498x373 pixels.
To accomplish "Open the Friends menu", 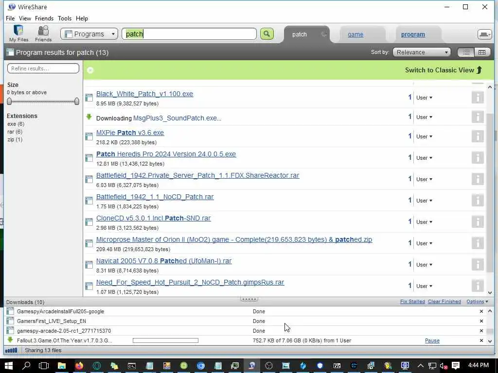I will click(x=44, y=18).
